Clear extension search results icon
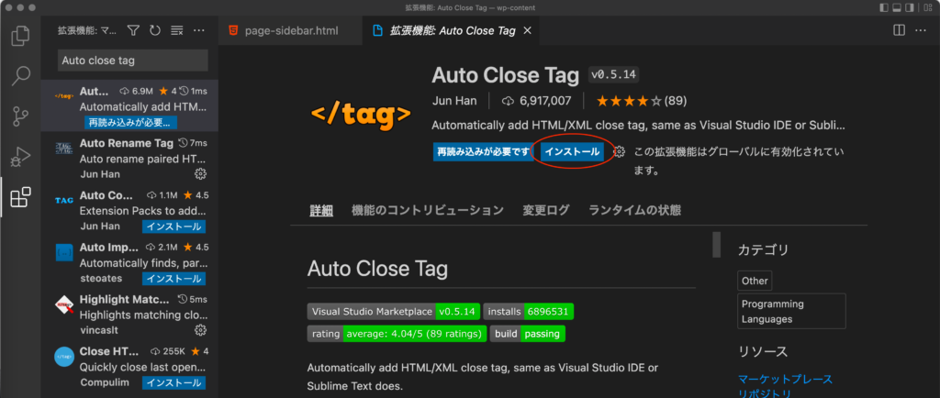The height and width of the screenshot is (398, 940). pos(176,30)
